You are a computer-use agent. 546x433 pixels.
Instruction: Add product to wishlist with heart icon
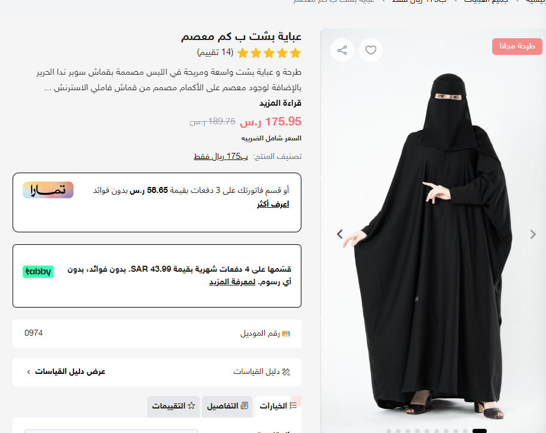371,50
